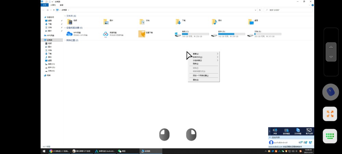Viewport: 342px width, 154px height.
Task: Choose 添加一个网络位置(L) in the context menu
Action: (204, 76)
